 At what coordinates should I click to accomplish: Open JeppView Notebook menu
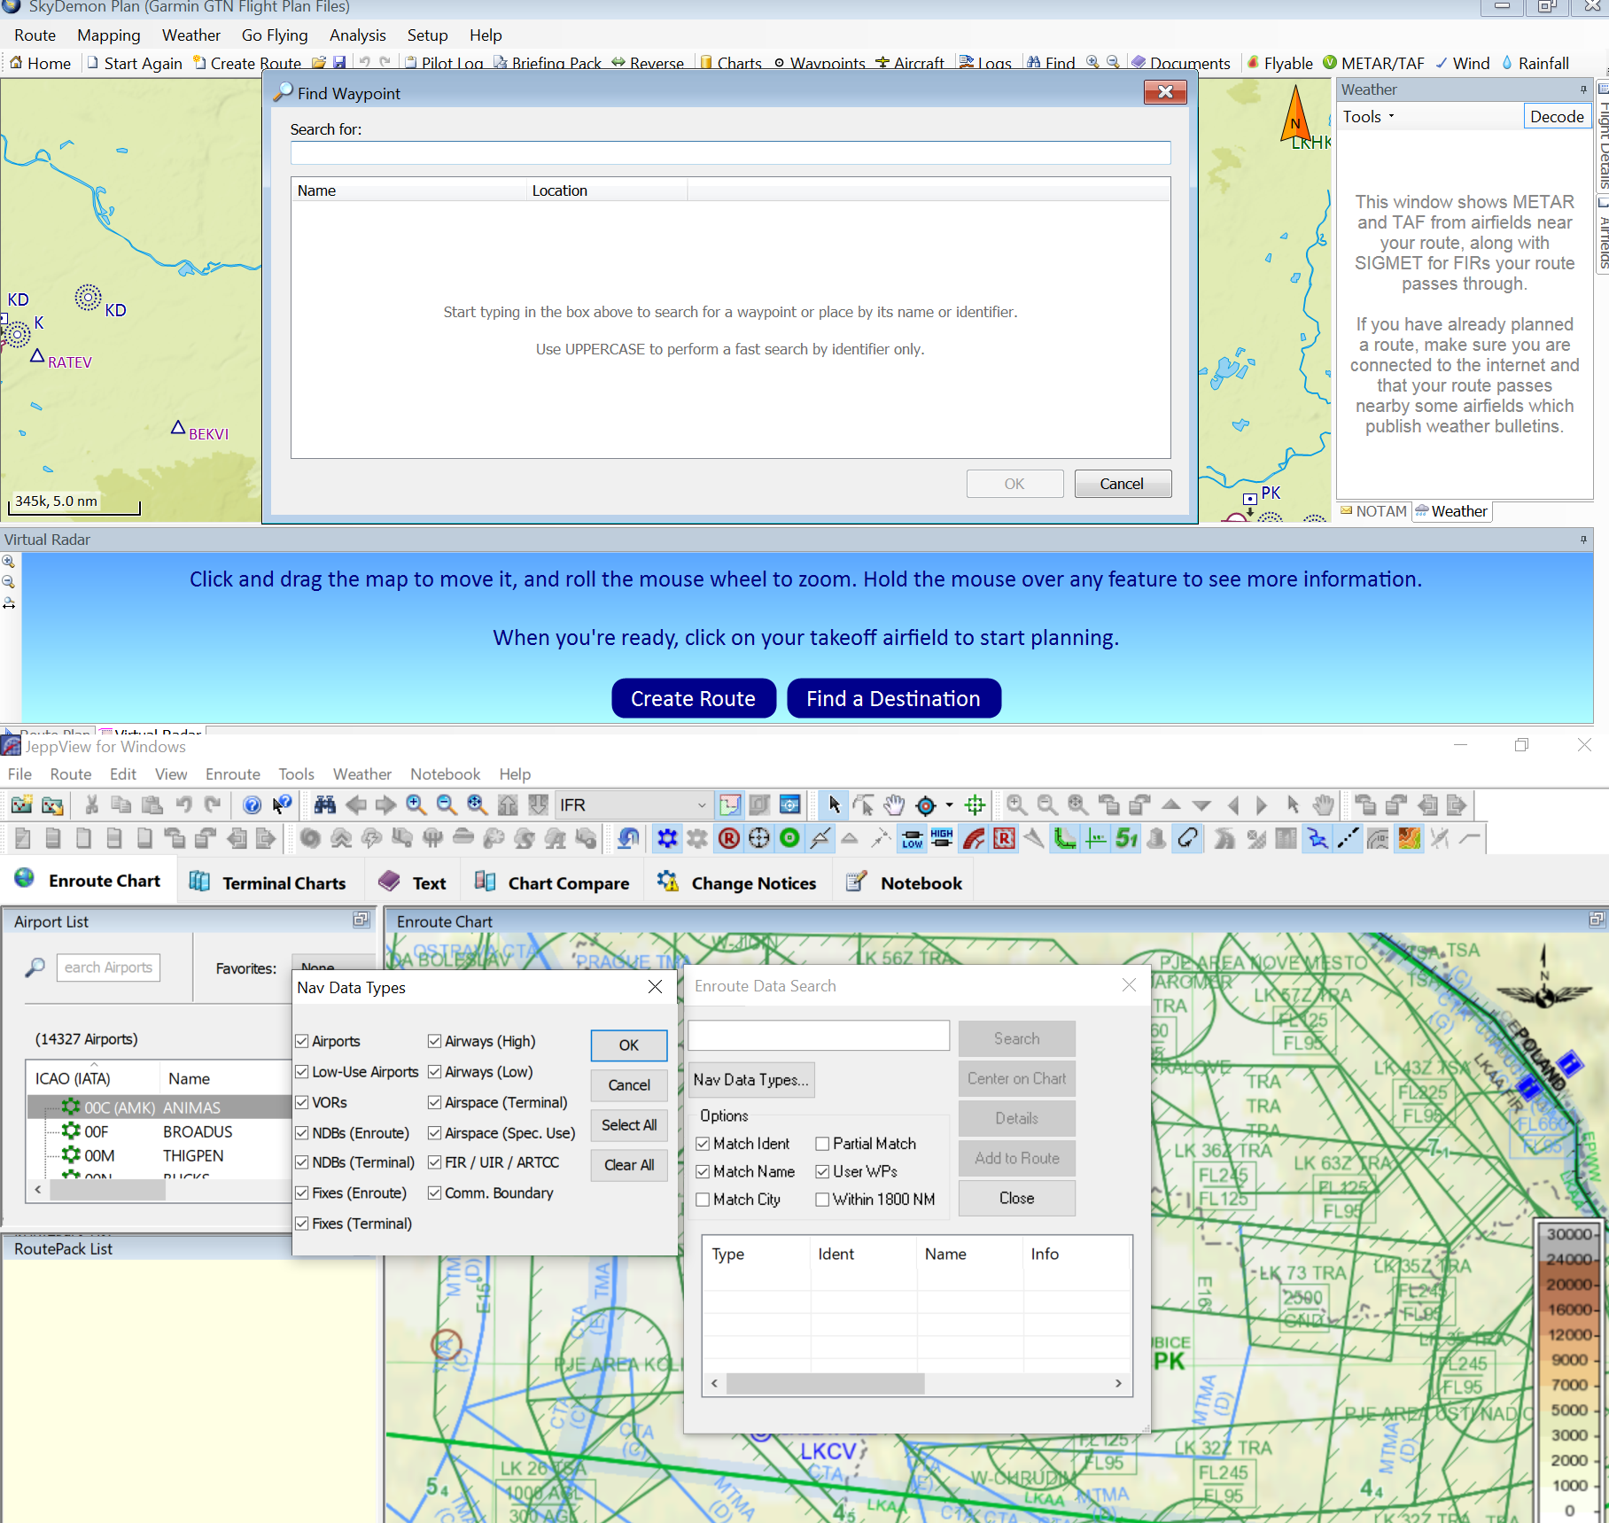tap(445, 773)
